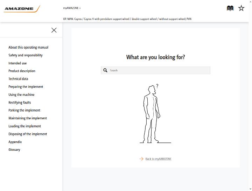Click the favorites star icon
Viewport: 252px width, 191px height.
tap(241, 8)
